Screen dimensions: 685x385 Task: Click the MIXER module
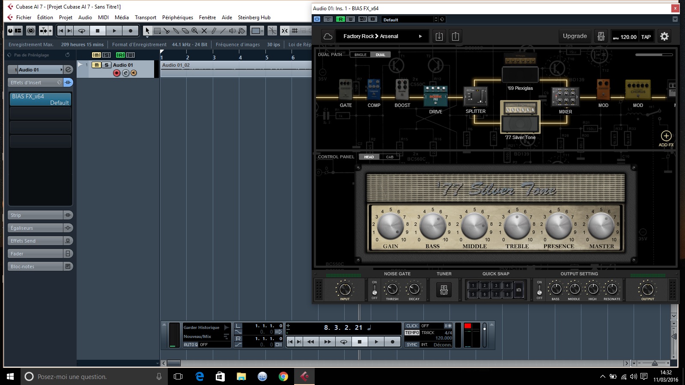pos(565,97)
